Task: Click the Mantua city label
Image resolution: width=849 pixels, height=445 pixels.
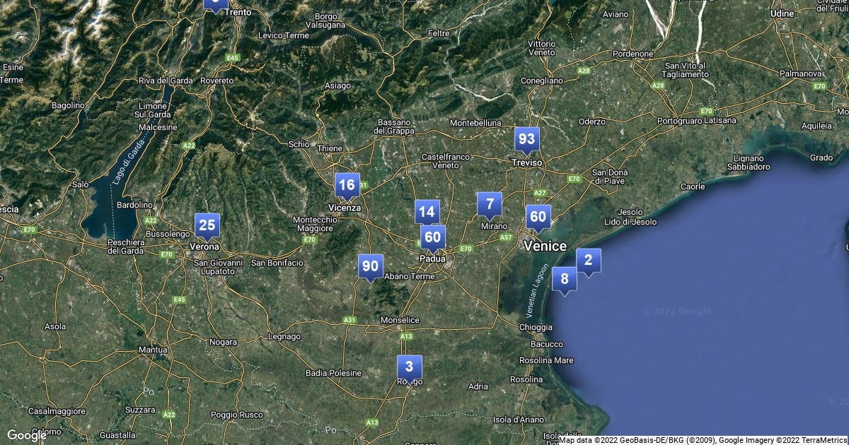Action: click(x=153, y=350)
